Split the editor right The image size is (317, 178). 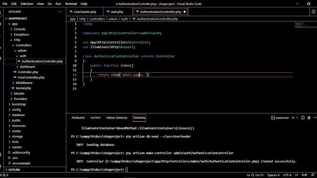pyautogui.click(x=314, y=12)
